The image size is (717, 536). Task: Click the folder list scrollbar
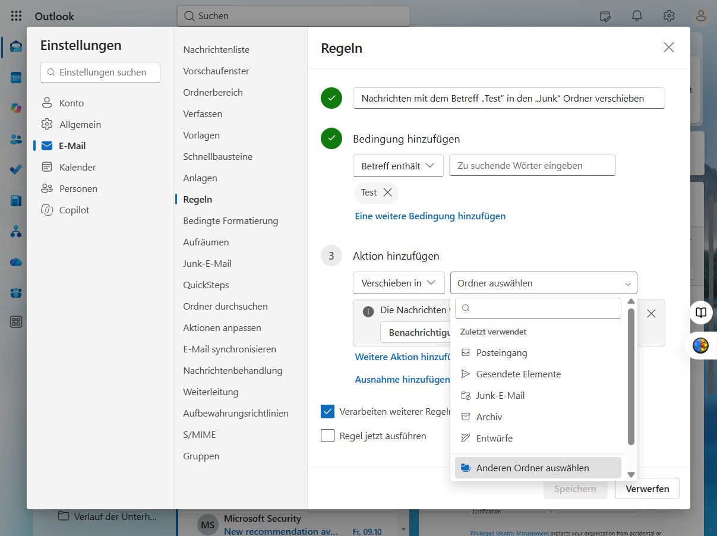click(x=631, y=376)
